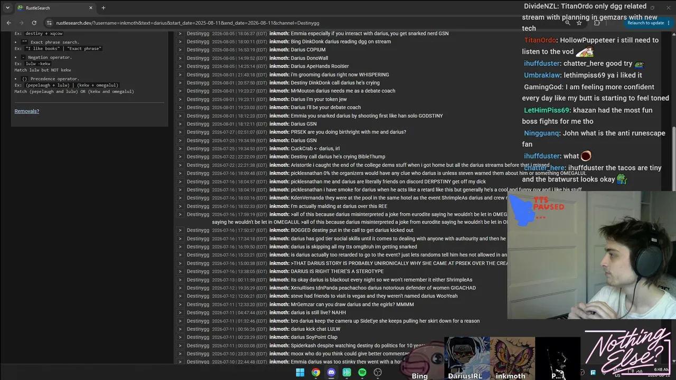Screen dimensions: 676x380
Task: Select the RustleSearch tab
Action: click(x=55, y=8)
